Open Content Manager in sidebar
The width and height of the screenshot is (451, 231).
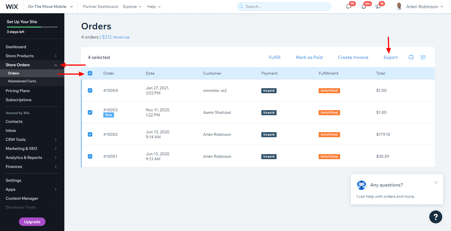point(22,198)
